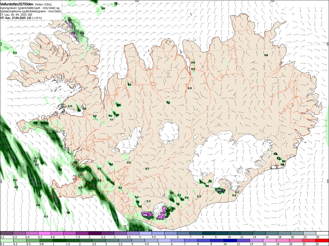Pick the periwinkle 4–4.5 snow scale swatch
This screenshot has width=329, height=246.
145,233
